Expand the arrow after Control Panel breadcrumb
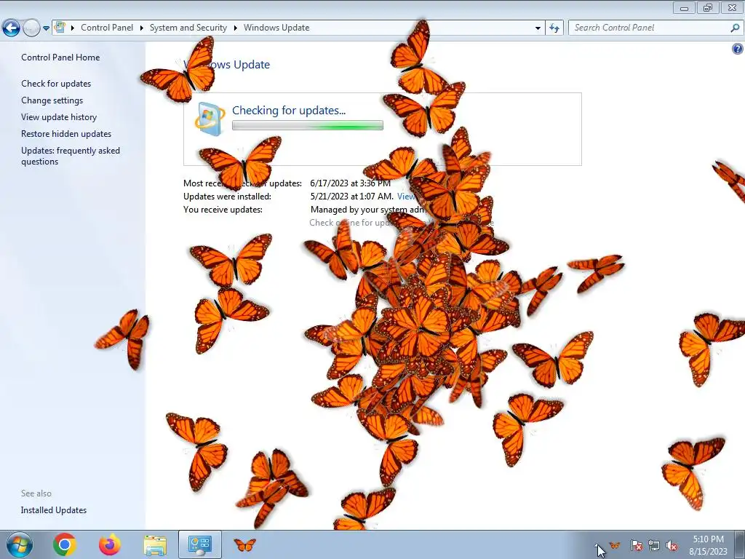 (x=142, y=28)
